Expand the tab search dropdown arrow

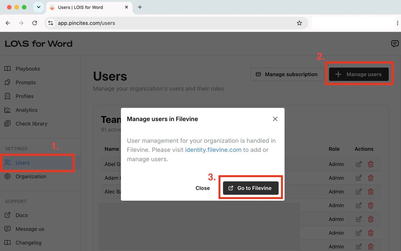click(39, 7)
